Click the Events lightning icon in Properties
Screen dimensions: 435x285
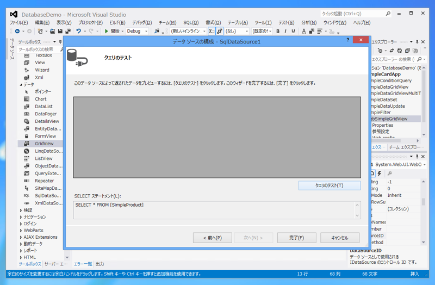[x=379, y=174]
